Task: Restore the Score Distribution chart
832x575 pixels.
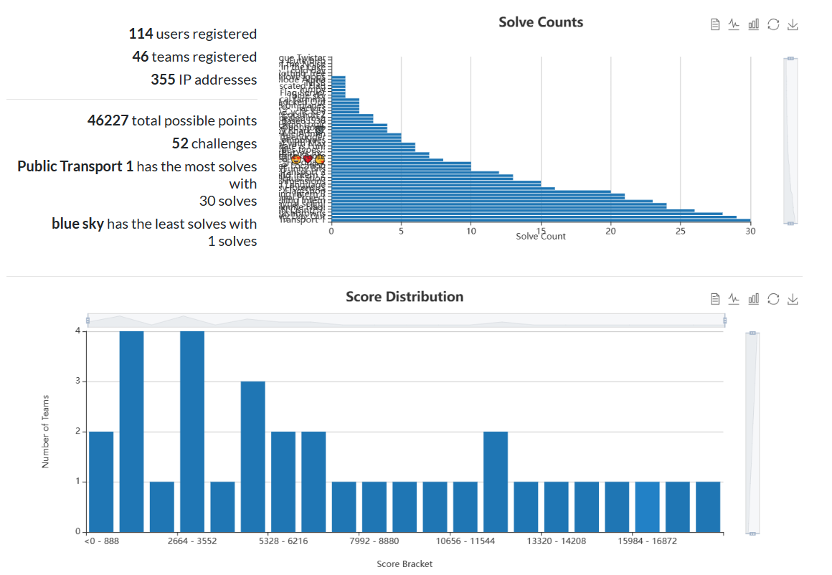Action: [773, 299]
